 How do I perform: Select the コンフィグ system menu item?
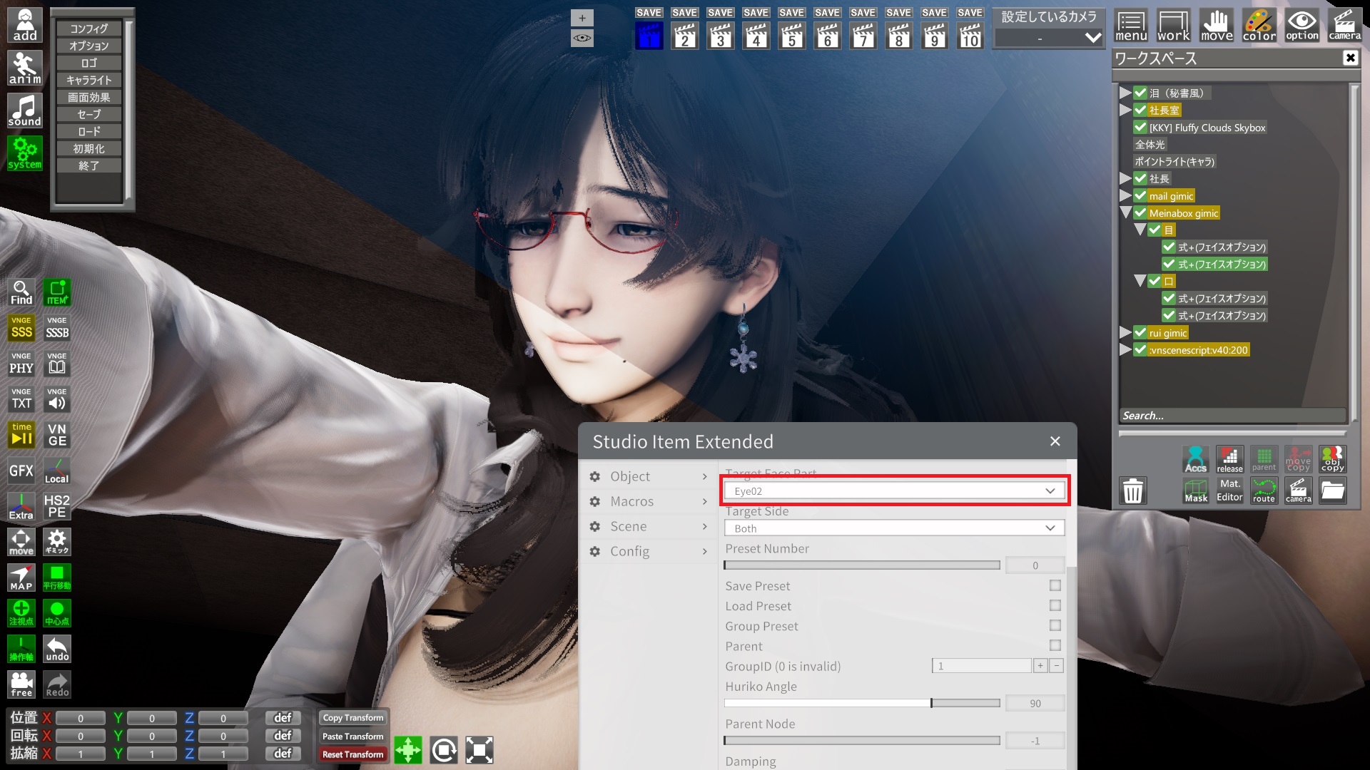point(89,29)
